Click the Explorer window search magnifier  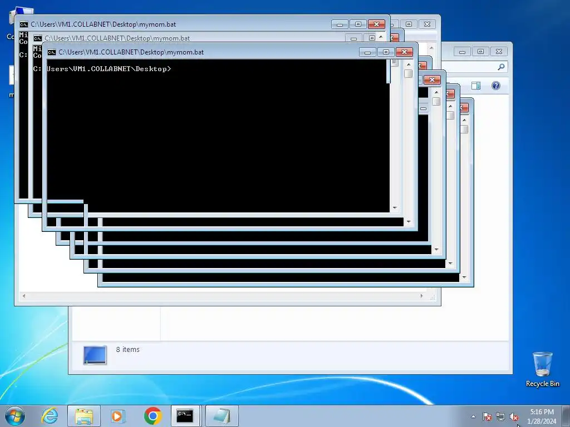click(501, 67)
